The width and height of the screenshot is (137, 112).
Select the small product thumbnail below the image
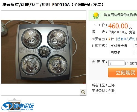click(x=14, y=106)
